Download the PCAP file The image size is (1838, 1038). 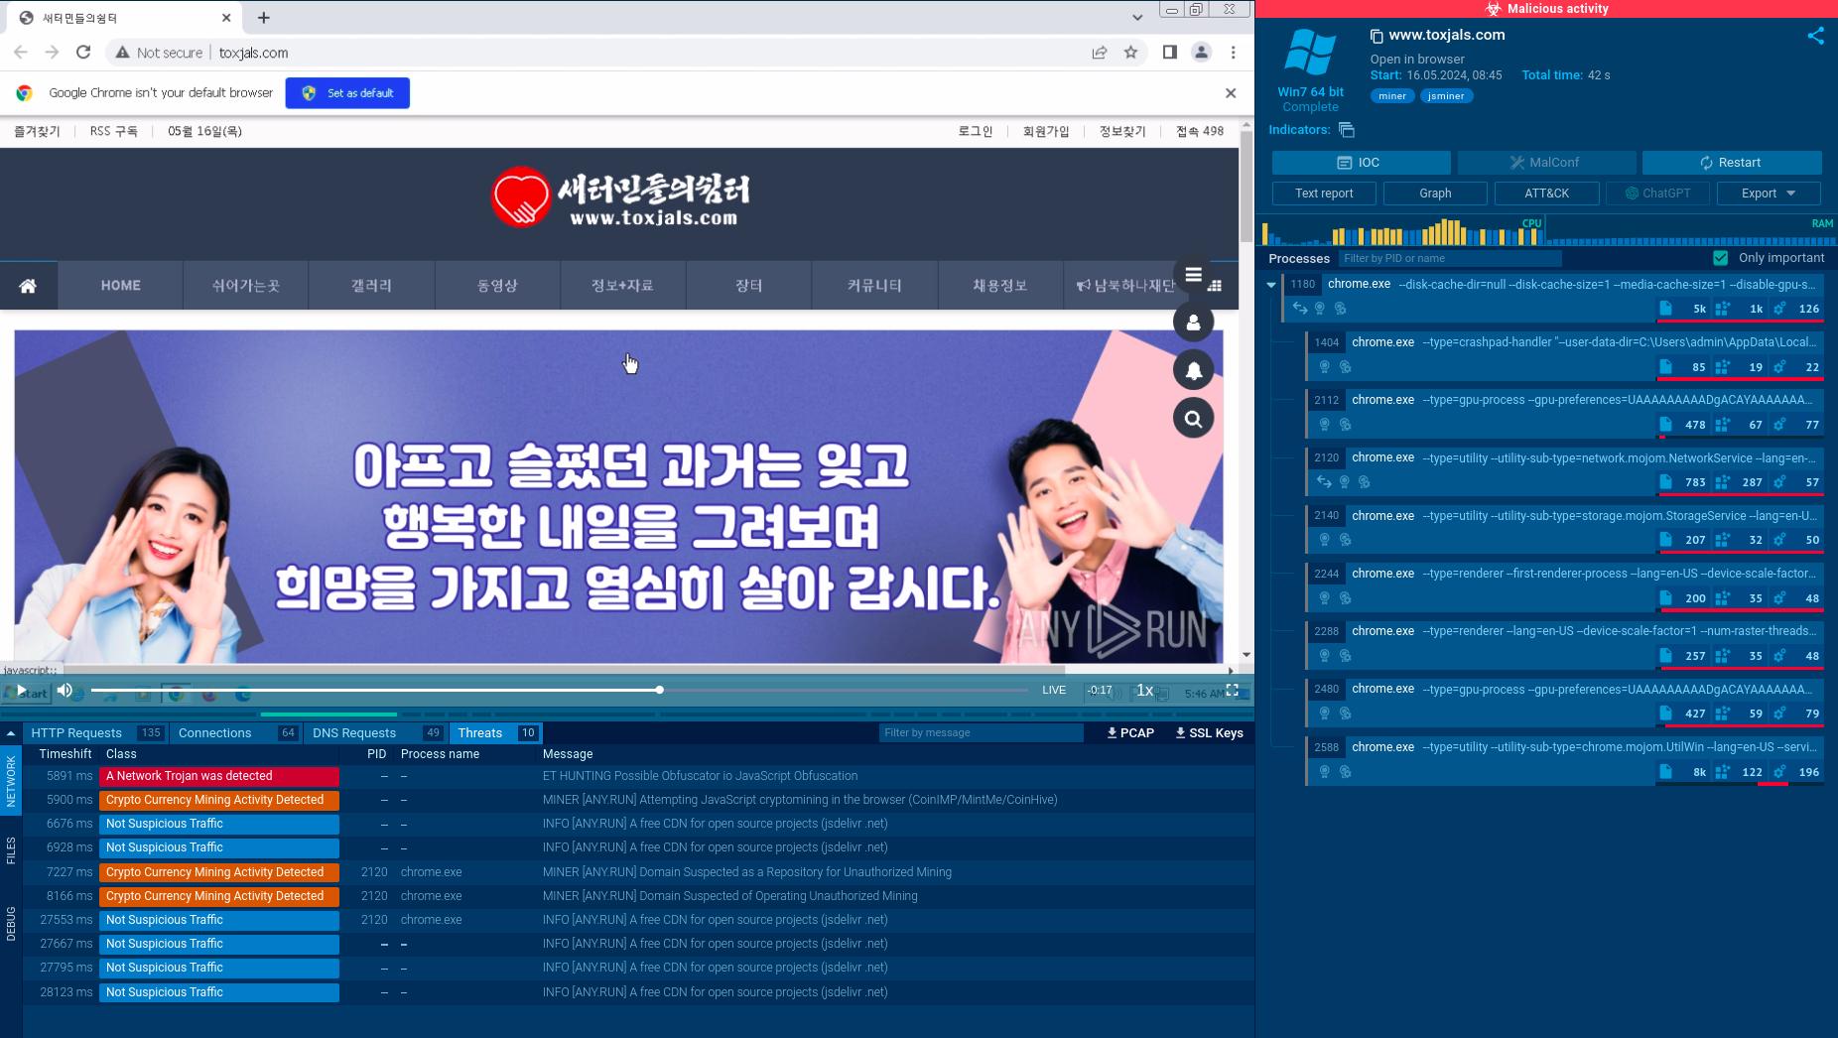tap(1130, 733)
